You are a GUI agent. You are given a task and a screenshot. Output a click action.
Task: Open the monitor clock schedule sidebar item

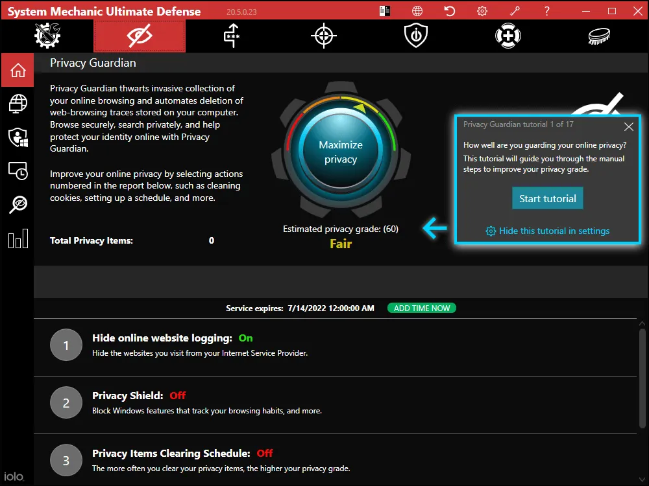pos(18,170)
